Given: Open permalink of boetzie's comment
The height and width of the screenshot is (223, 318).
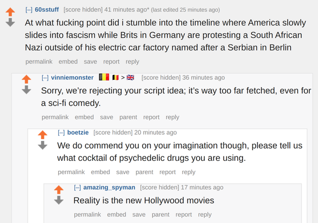Looking at the screenshot, I should tap(71, 172).
